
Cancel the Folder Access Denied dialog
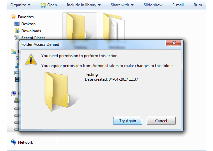point(161,121)
